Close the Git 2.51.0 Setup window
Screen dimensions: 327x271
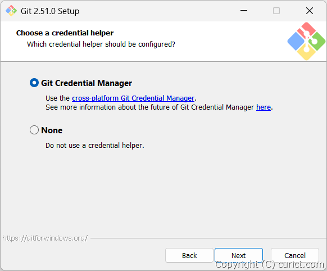[x=310, y=11]
